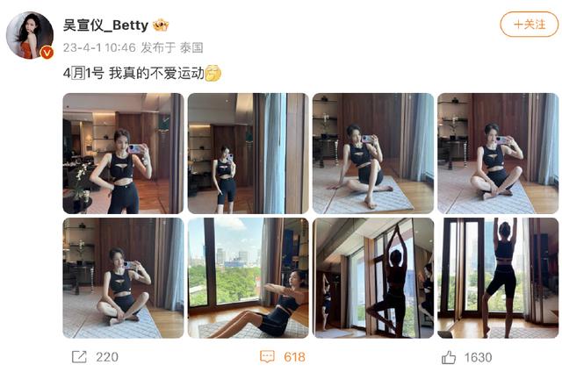Click the orange verified V badge

(47, 53)
